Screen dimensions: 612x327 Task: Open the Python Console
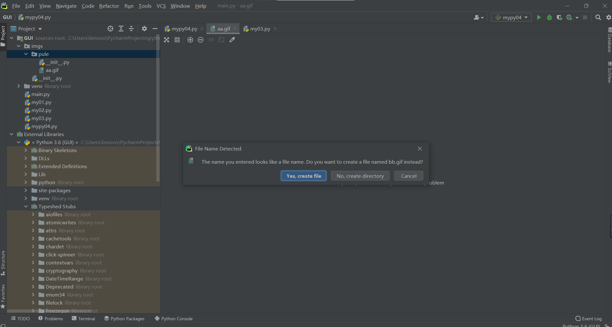coord(174,319)
